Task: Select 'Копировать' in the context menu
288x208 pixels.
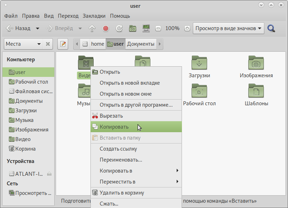Action: [x=114, y=127]
